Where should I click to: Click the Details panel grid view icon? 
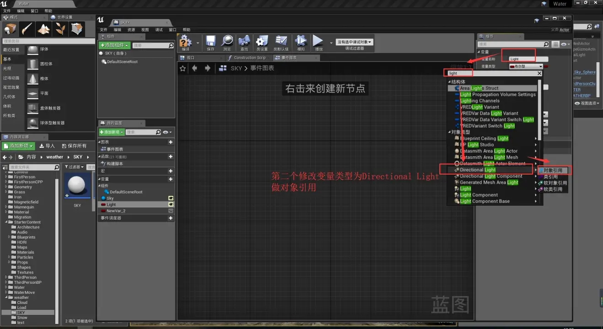coord(555,44)
